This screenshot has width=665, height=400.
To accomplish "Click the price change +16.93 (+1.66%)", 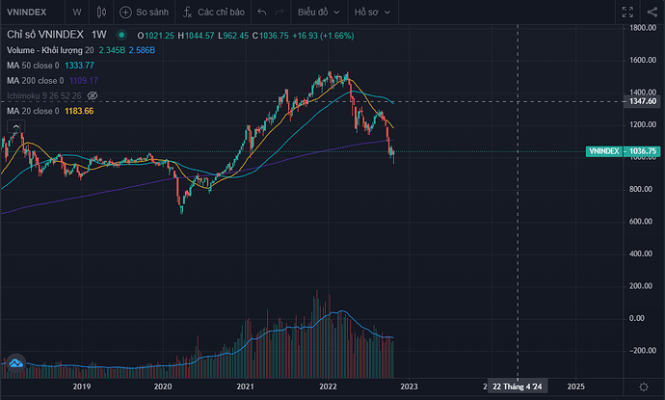I will point(323,36).
